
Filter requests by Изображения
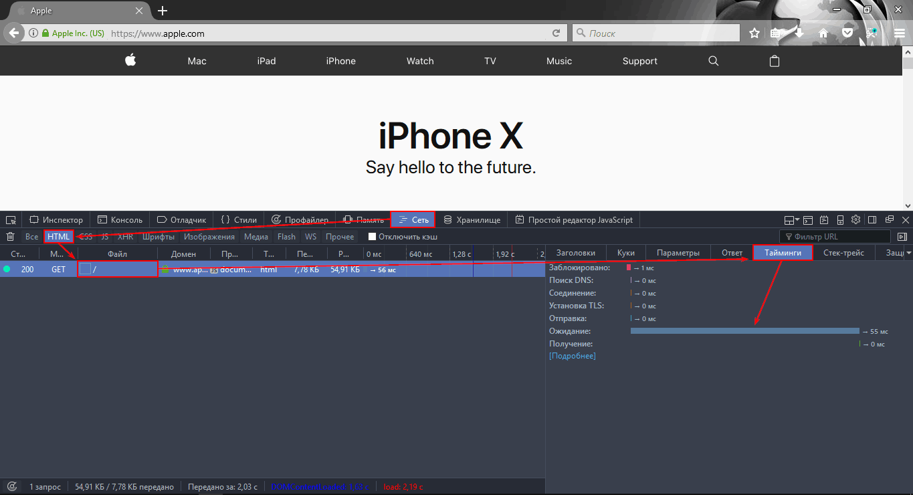209,237
